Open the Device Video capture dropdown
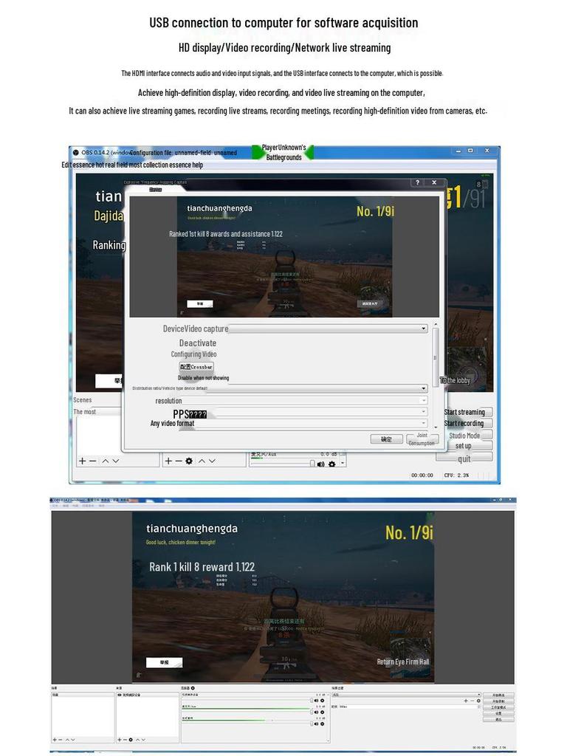The height and width of the screenshot is (756, 567). 328,329
